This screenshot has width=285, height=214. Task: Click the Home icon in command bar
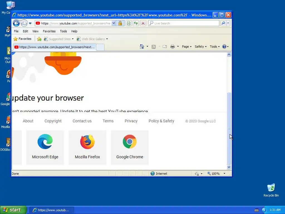pyautogui.click(x=142, y=47)
